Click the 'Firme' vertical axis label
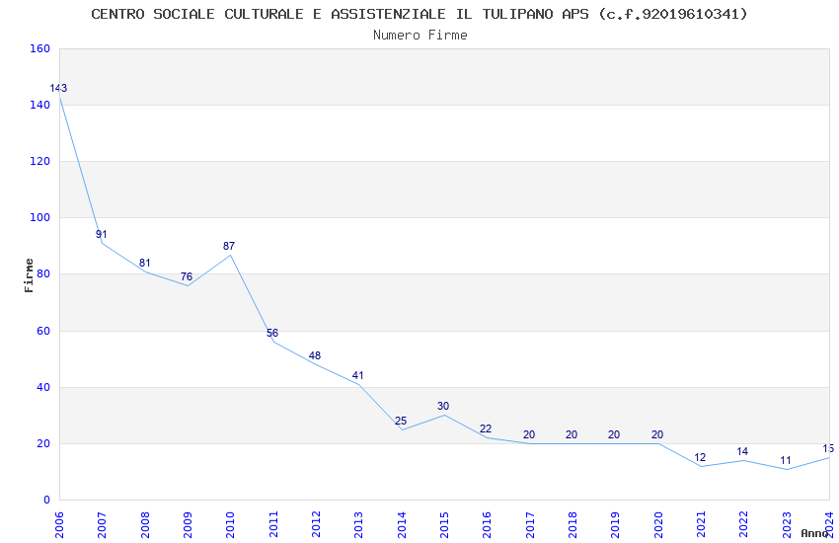Screen dimensions: 839x543 point(29,275)
